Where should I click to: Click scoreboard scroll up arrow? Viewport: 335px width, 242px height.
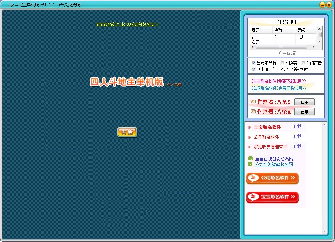coord(319,29)
